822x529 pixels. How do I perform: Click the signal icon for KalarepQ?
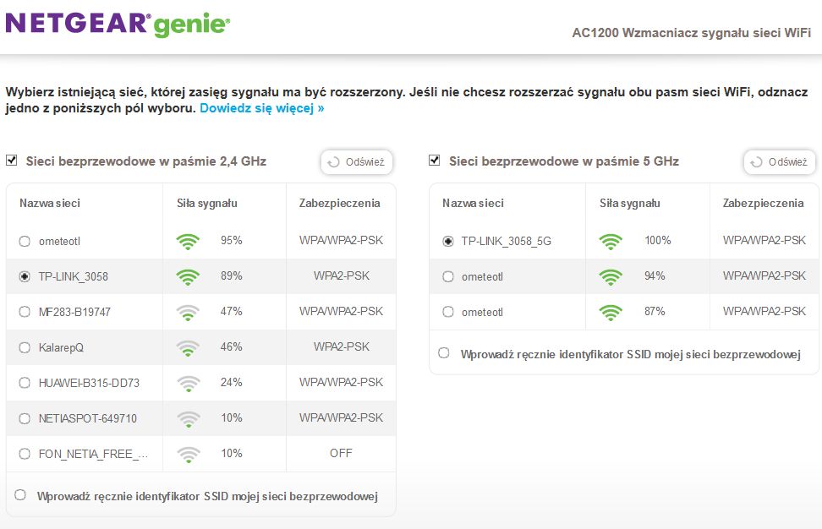(x=188, y=348)
